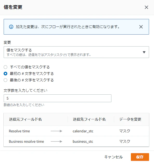
Task: Open the 変更 dropdown
Action: click(76, 52)
